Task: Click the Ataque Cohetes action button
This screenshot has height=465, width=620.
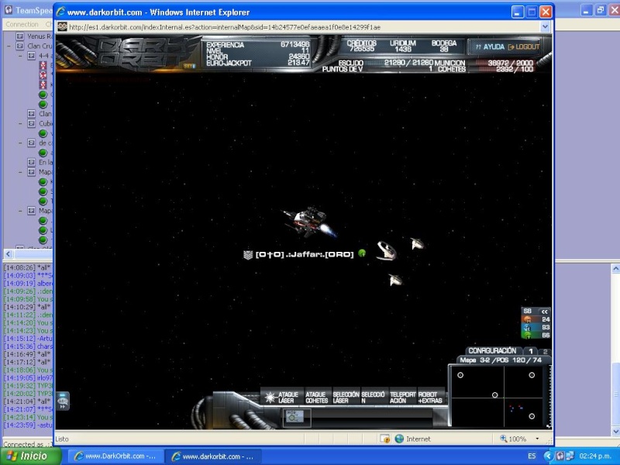Action: (317, 398)
